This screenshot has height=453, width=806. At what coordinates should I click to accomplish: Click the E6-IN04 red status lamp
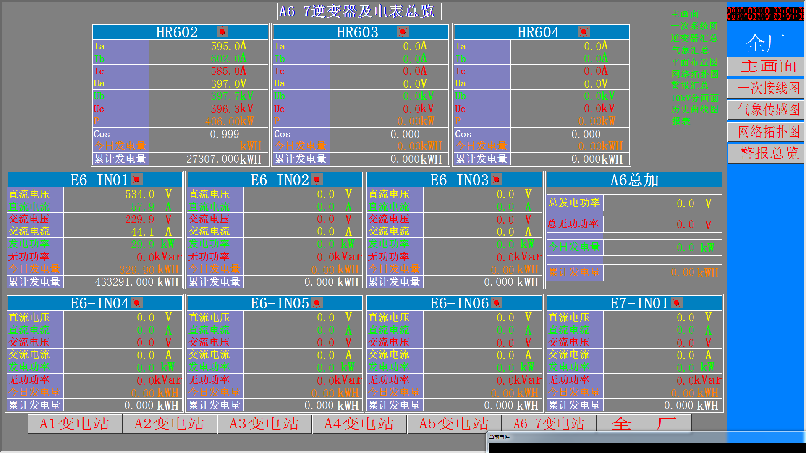(137, 303)
